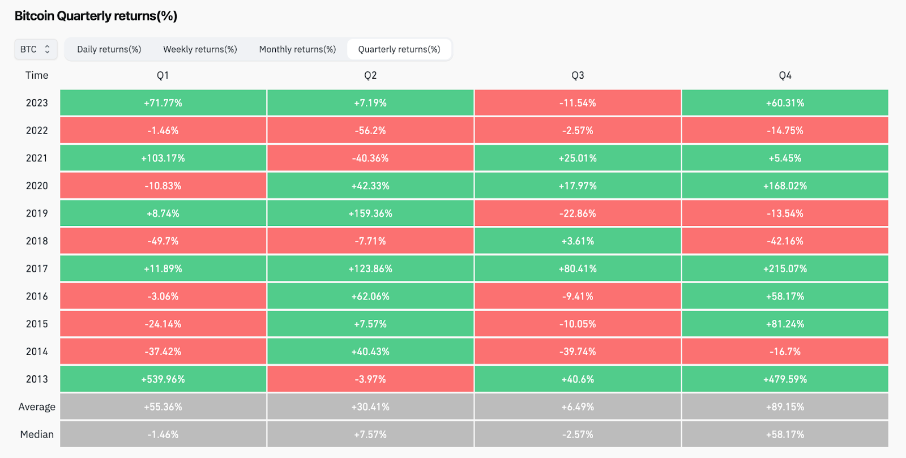Click the +8.74% cell for 2019 Q1

pos(163,213)
